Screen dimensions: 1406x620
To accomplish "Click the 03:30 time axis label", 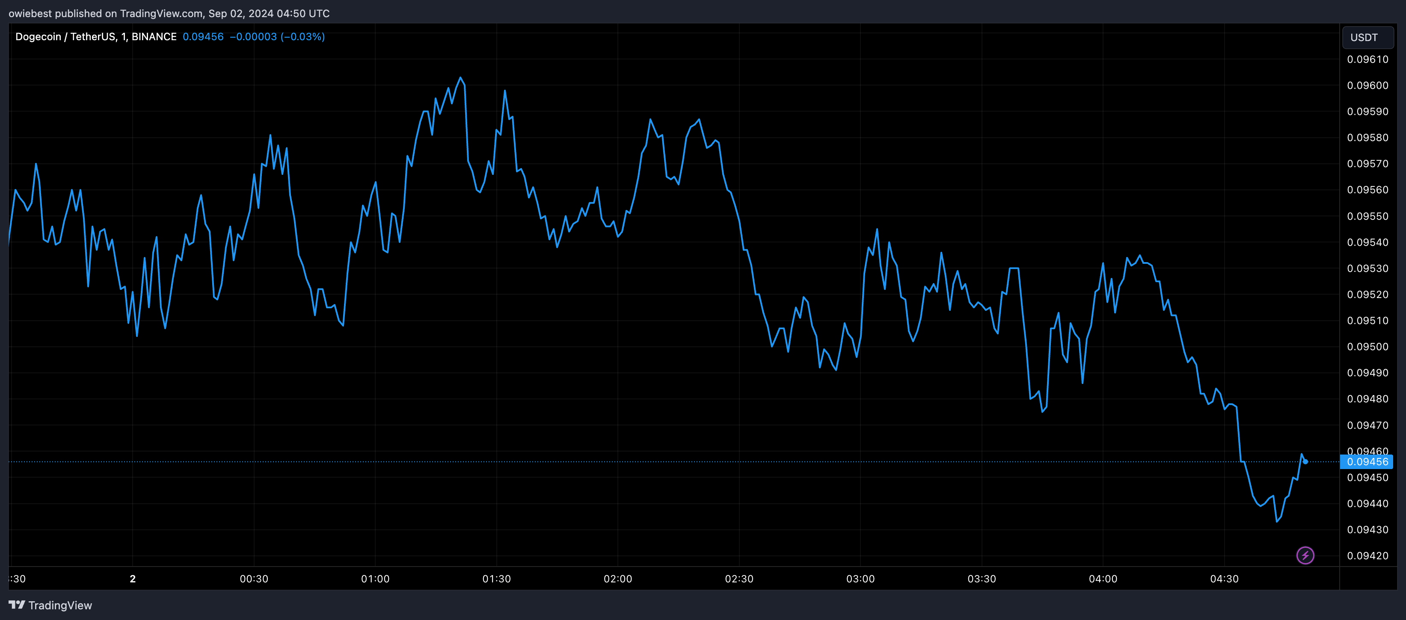I will [x=982, y=579].
